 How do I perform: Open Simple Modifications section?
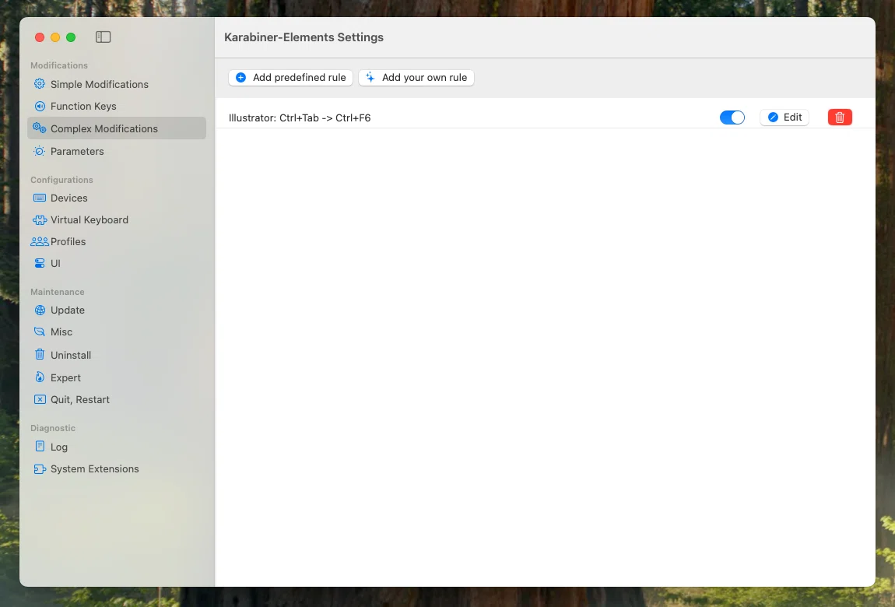click(x=117, y=84)
